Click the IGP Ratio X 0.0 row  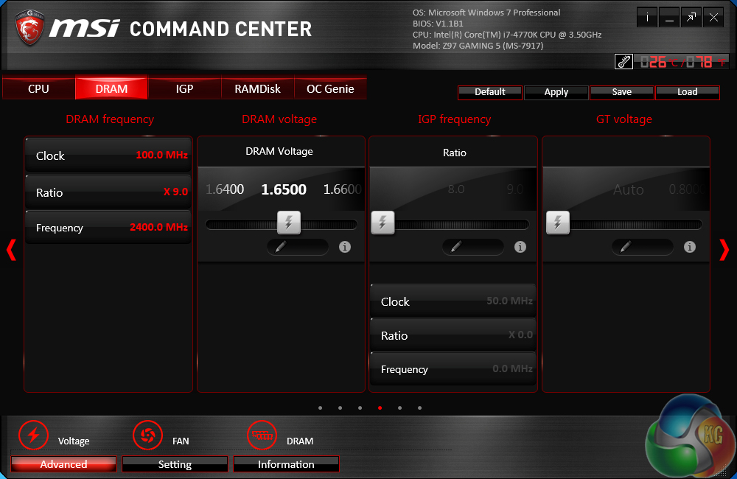coord(453,335)
